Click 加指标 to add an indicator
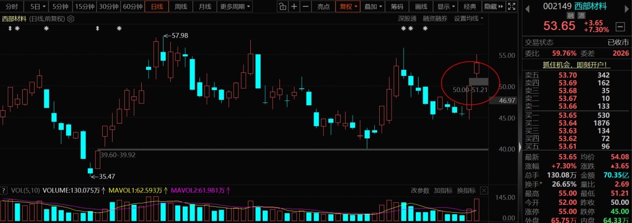This screenshot has height=223, width=632. click(443, 190)
